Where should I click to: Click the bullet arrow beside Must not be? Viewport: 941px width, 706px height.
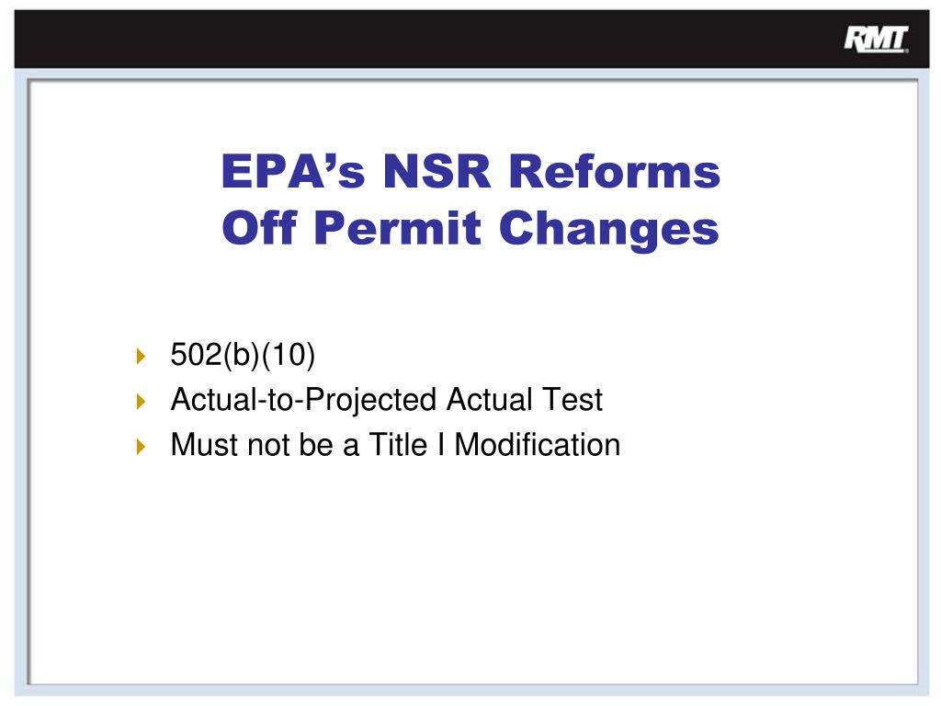pyautogui.click(x=141, y=446)
